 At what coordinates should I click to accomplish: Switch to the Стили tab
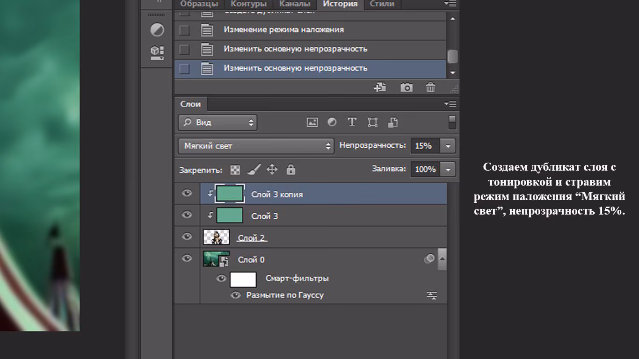pos(382,4)
